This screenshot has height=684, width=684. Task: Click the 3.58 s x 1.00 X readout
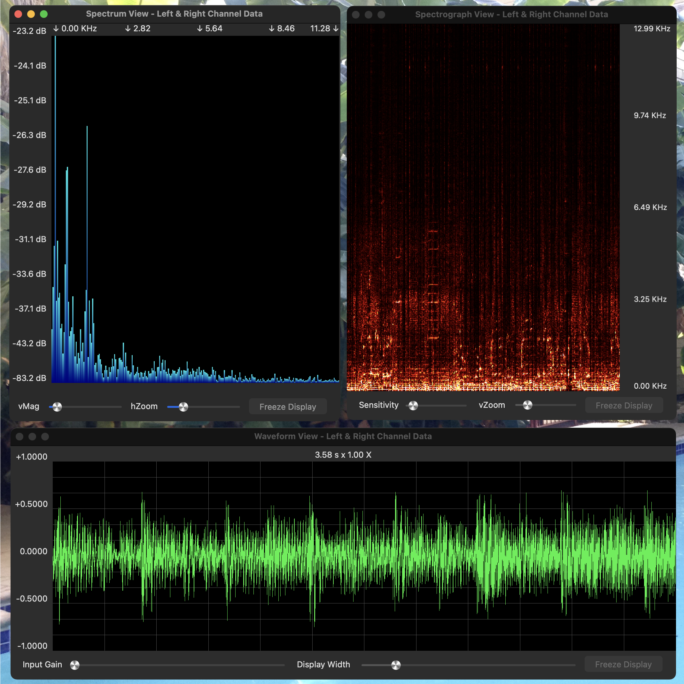pyautogui.click(x=343, y=455)
